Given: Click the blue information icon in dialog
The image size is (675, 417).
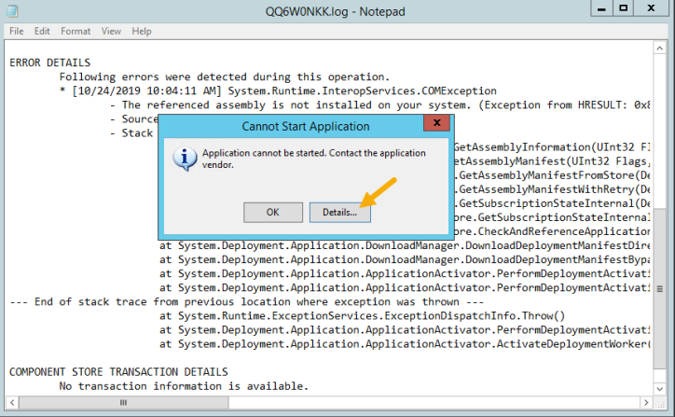Looking at the screenshot, I should coord(185,158).
